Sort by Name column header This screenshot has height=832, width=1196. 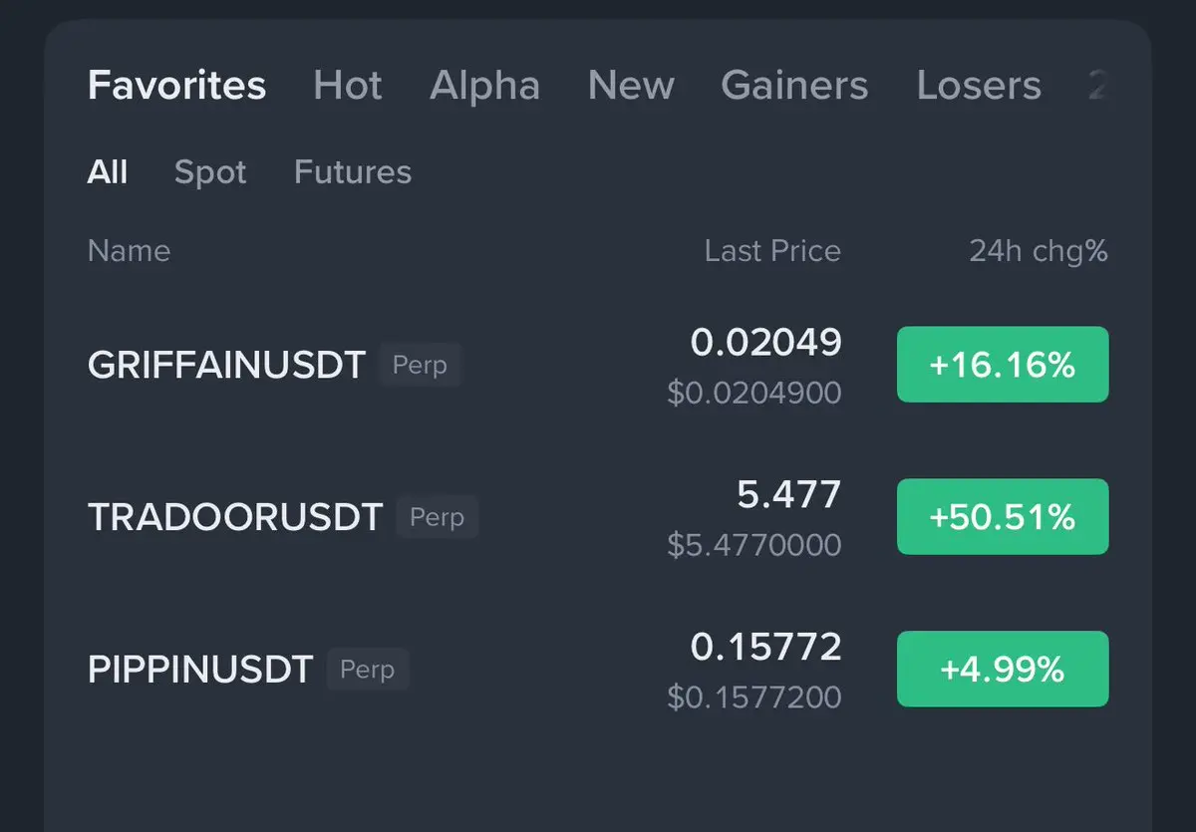pos(129,250)
